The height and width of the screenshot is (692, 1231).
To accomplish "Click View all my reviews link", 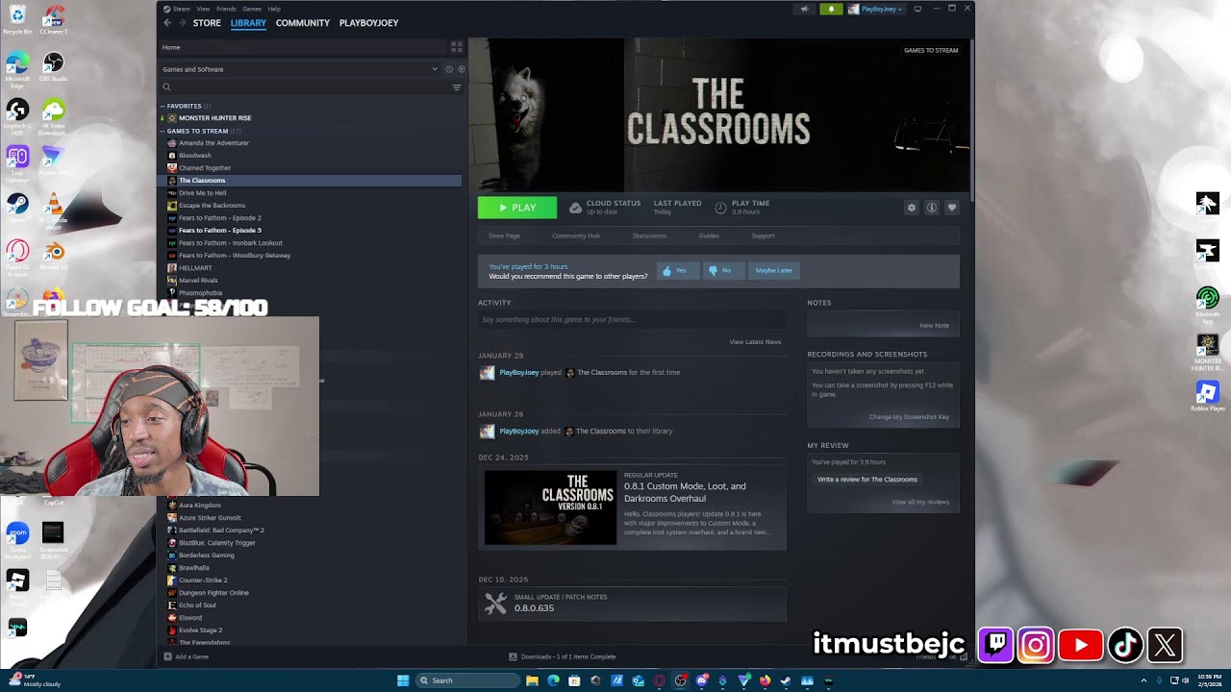I will 920,502.
